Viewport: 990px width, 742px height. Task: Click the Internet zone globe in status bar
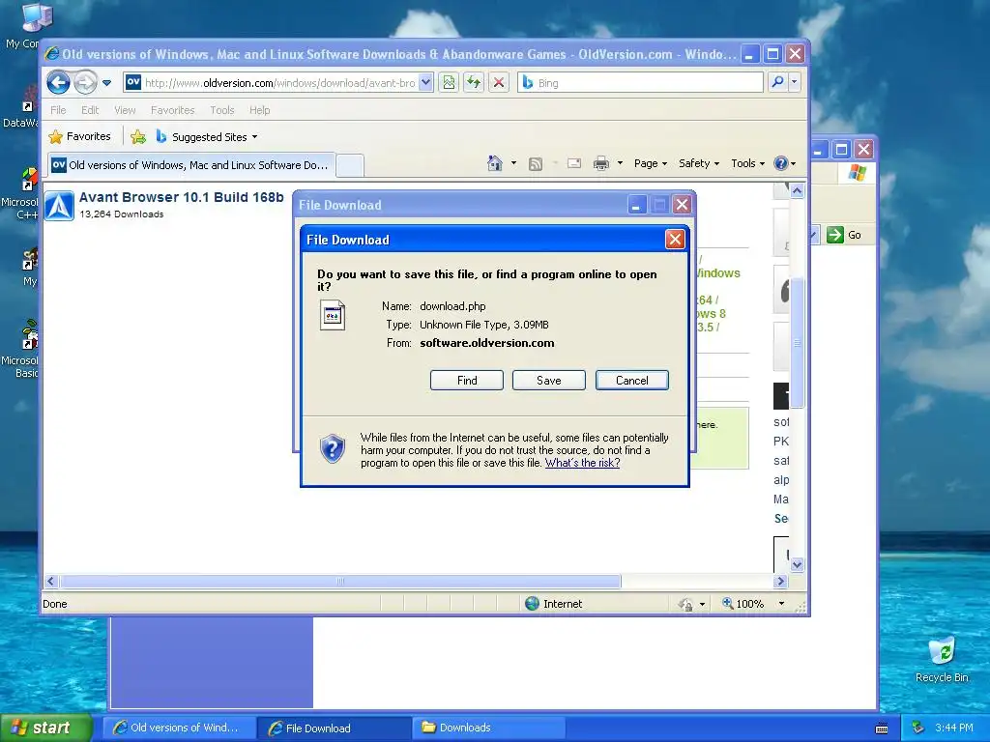pos(533,604)
